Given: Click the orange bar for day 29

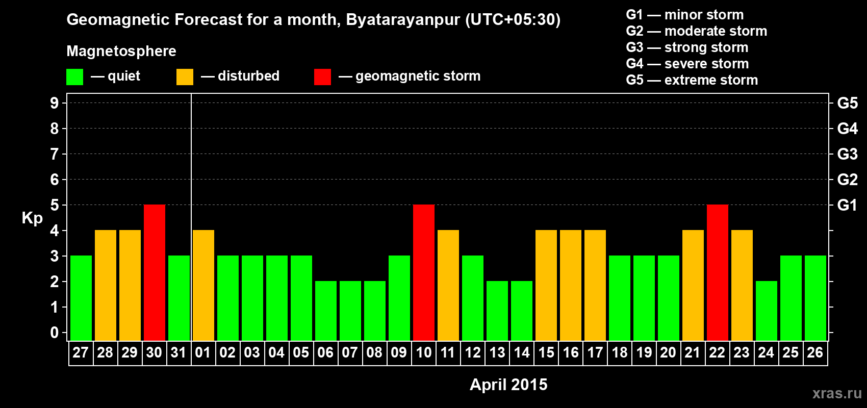Looking at the screenshot, I should click(130, 286).
